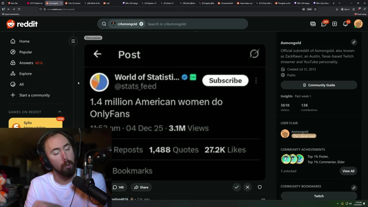The width and height of the screenshot is (368, 207).
Task: Switch to the Grok / X tab
Action: [168, 3]
